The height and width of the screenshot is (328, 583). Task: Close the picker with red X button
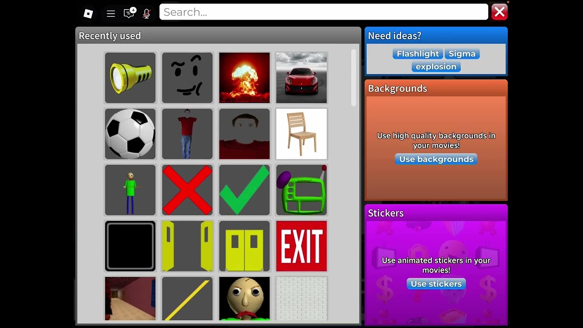point(500,12)
